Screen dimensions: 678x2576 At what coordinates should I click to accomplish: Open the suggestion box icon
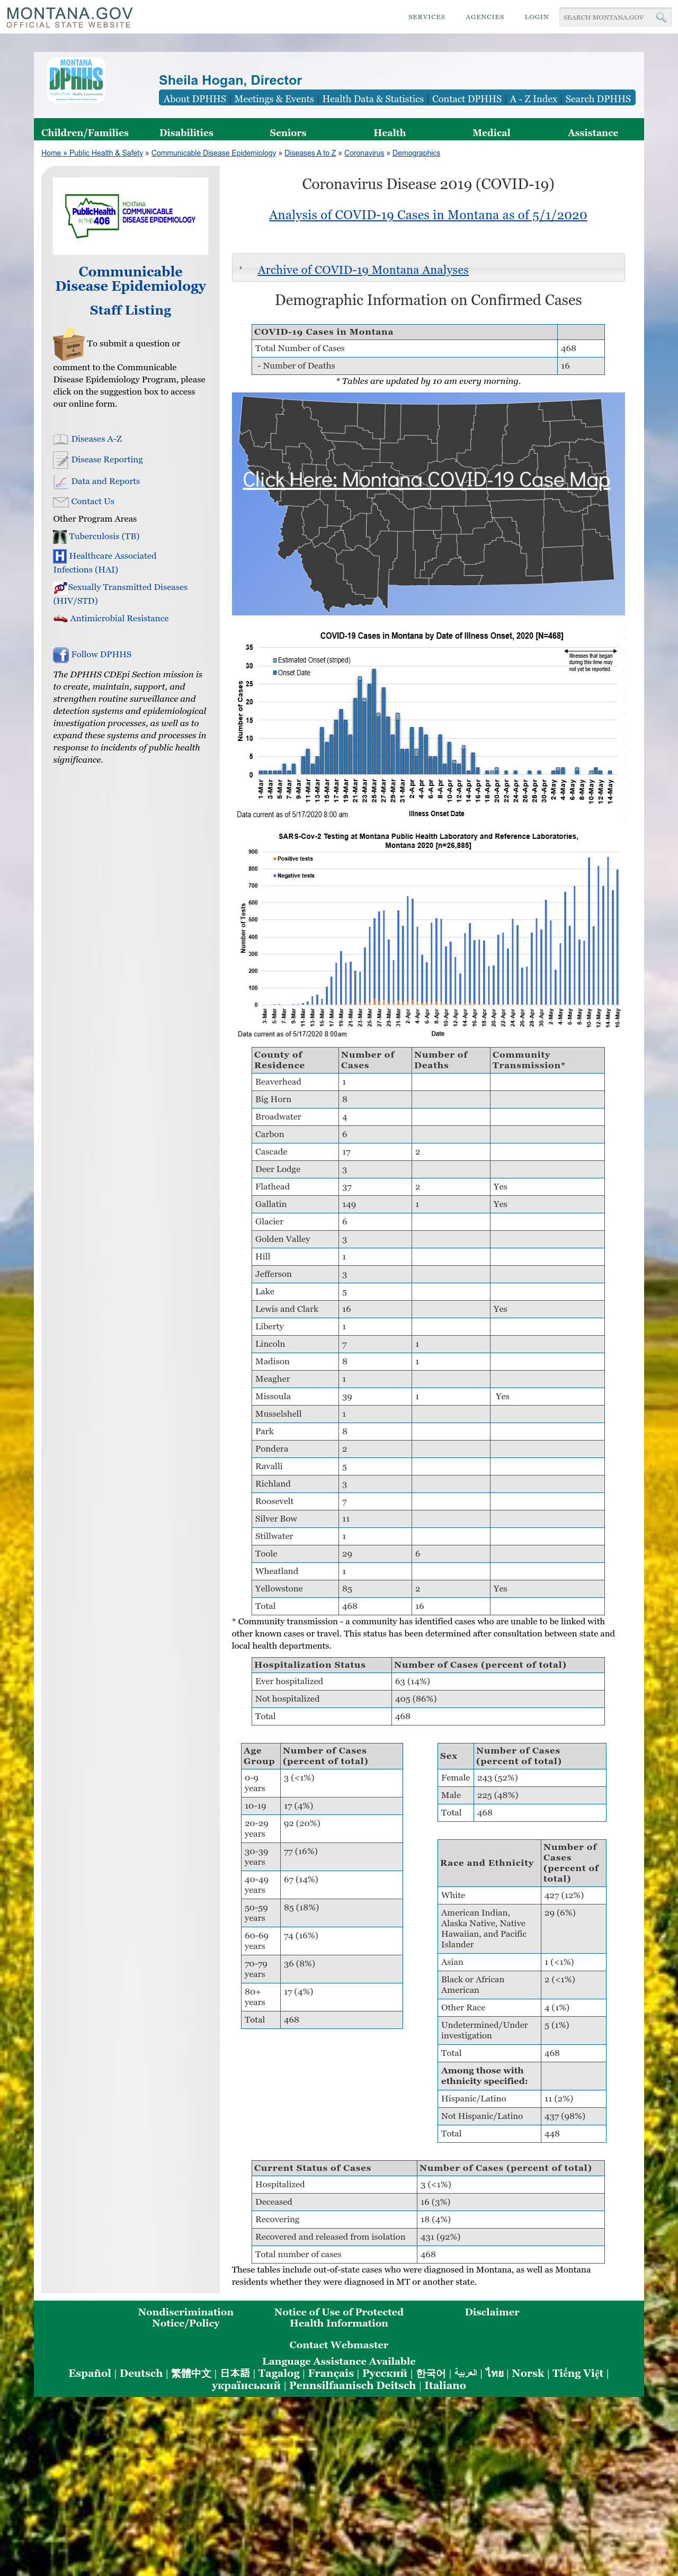pyautogui.click(x=68, y=345)
